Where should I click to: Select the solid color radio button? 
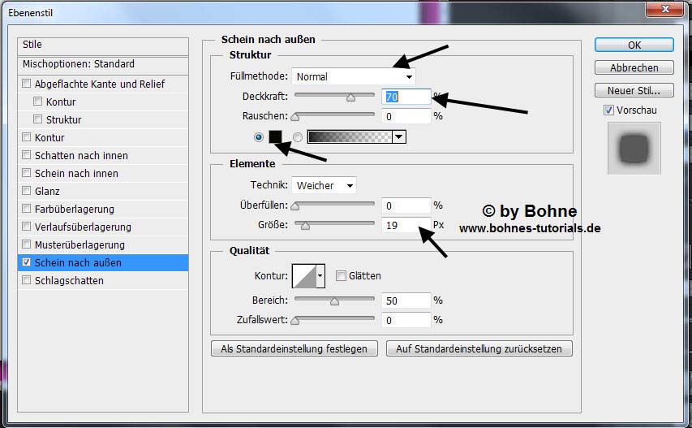tap(259, 137)
